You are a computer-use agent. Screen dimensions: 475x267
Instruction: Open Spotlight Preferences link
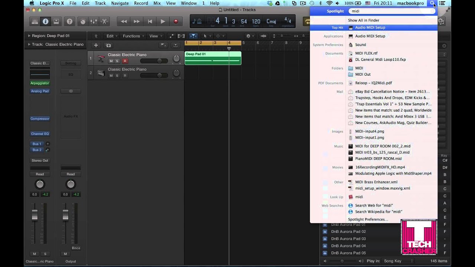368,220
